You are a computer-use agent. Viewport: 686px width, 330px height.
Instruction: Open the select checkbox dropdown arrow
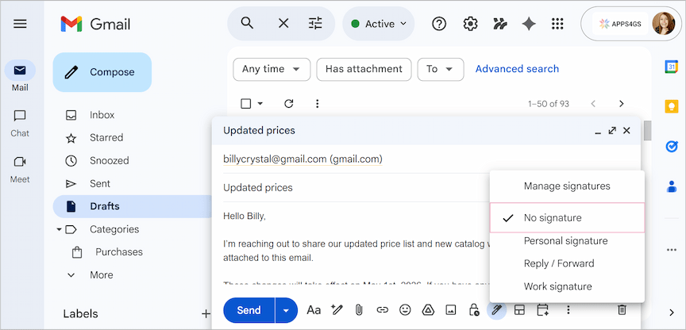tap(260, 104)
